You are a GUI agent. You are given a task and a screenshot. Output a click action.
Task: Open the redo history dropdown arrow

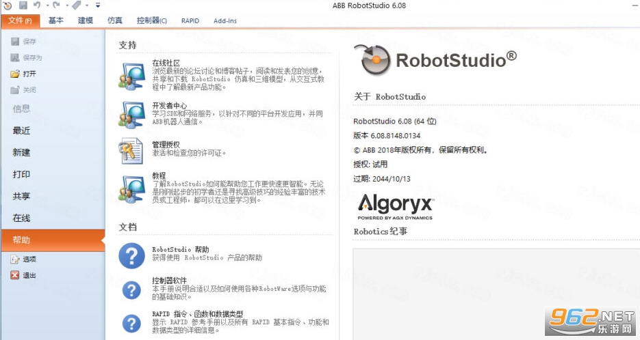pyautogui.click(x=67, y=5)
